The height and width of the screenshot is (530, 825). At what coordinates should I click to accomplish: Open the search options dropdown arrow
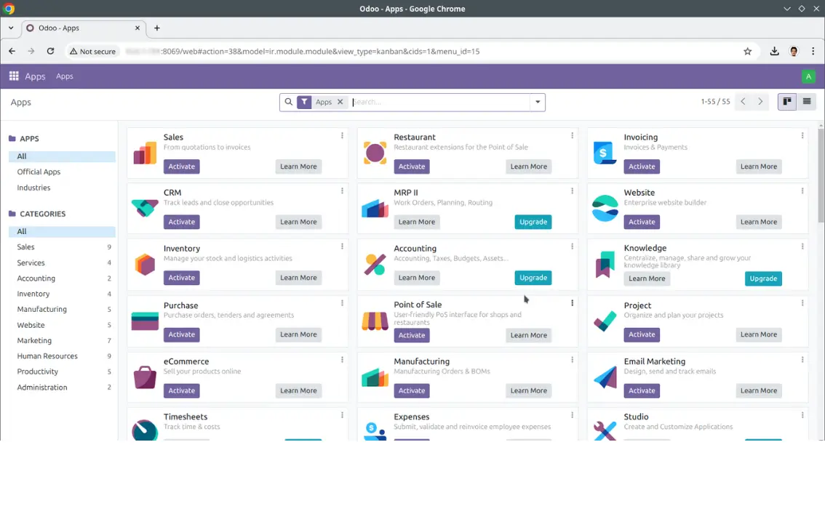(x=537, y=102)
